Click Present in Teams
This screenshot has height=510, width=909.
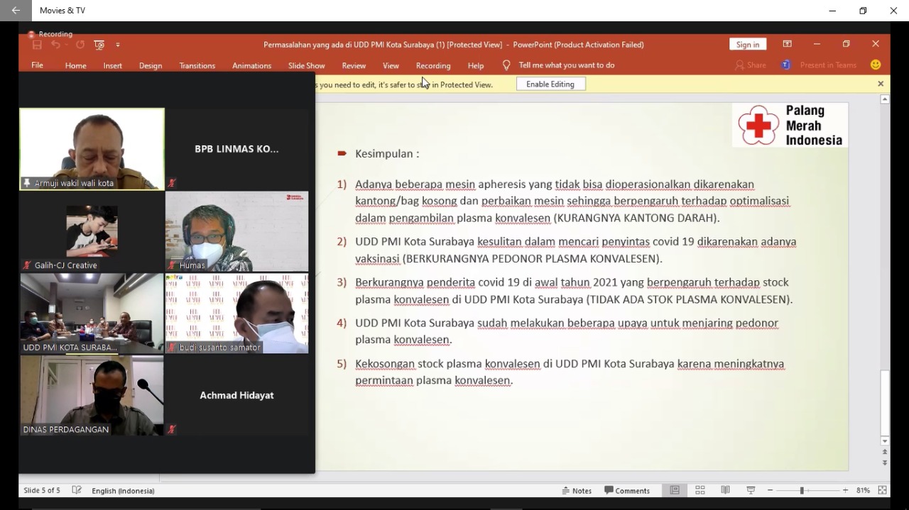click(x=828, y=65)
